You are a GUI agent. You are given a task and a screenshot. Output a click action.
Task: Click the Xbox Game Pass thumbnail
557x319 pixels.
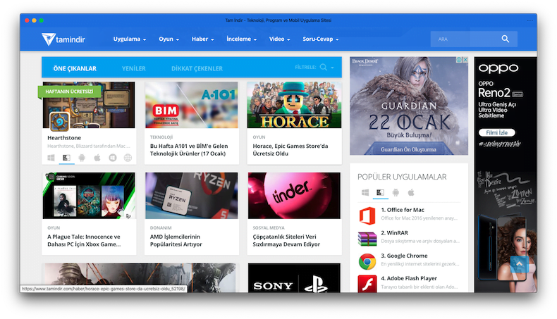[x=89, y=196]
